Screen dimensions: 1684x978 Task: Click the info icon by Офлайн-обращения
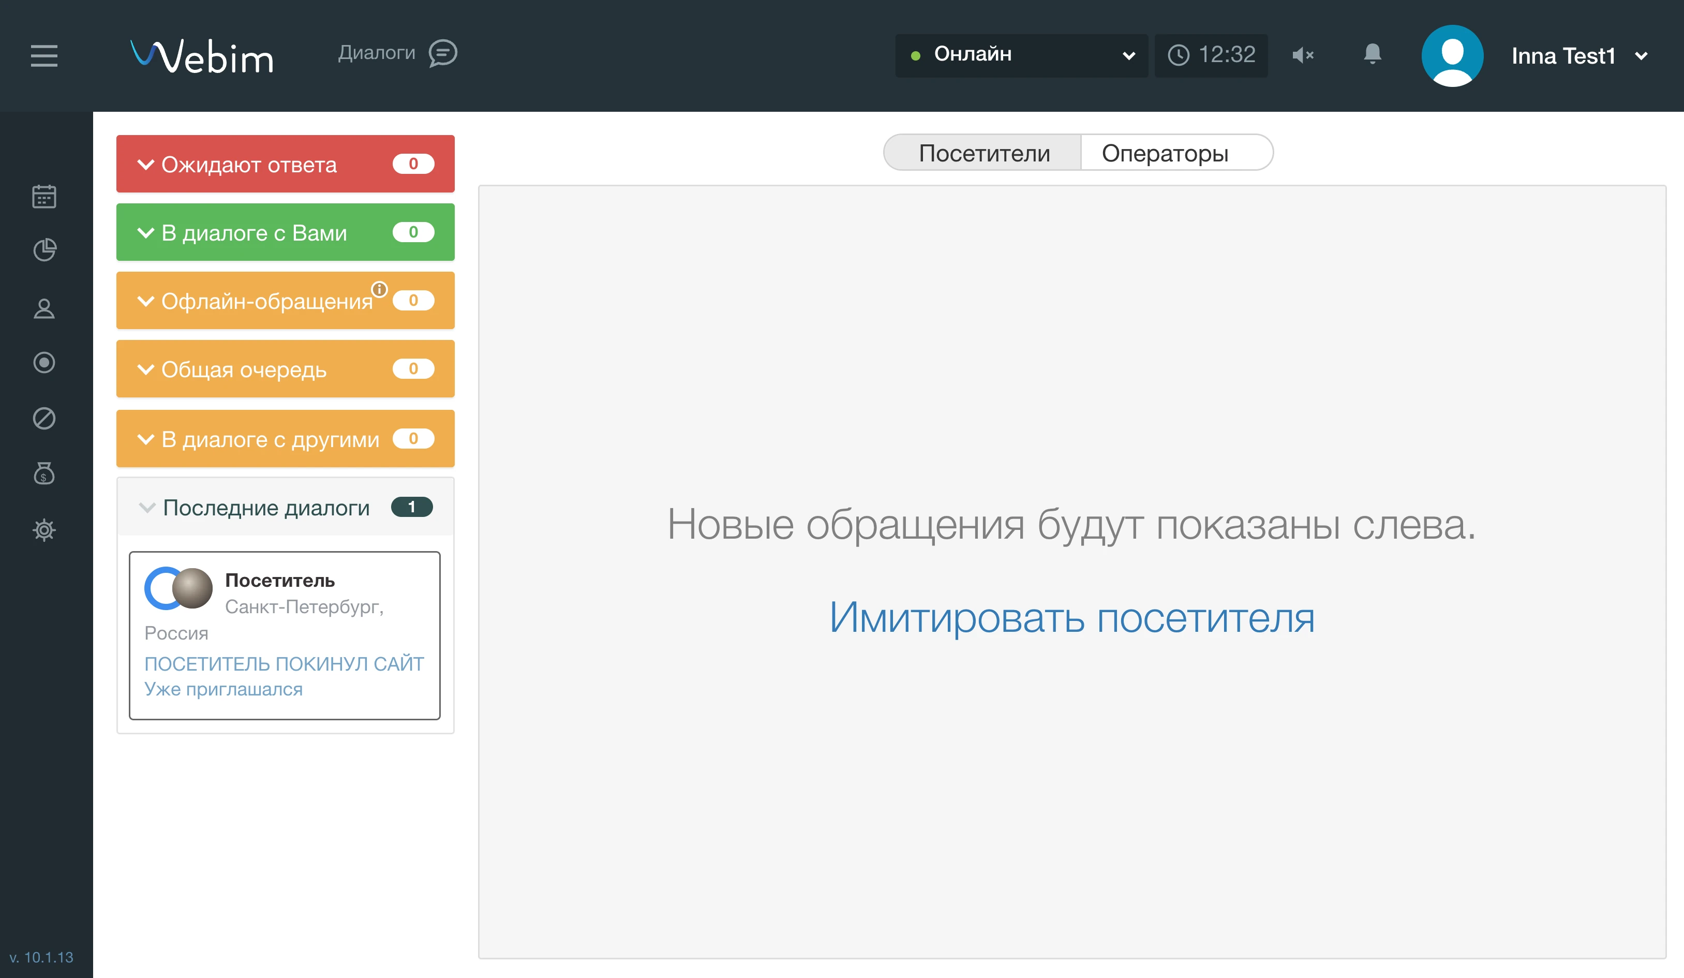coord(380,289)
